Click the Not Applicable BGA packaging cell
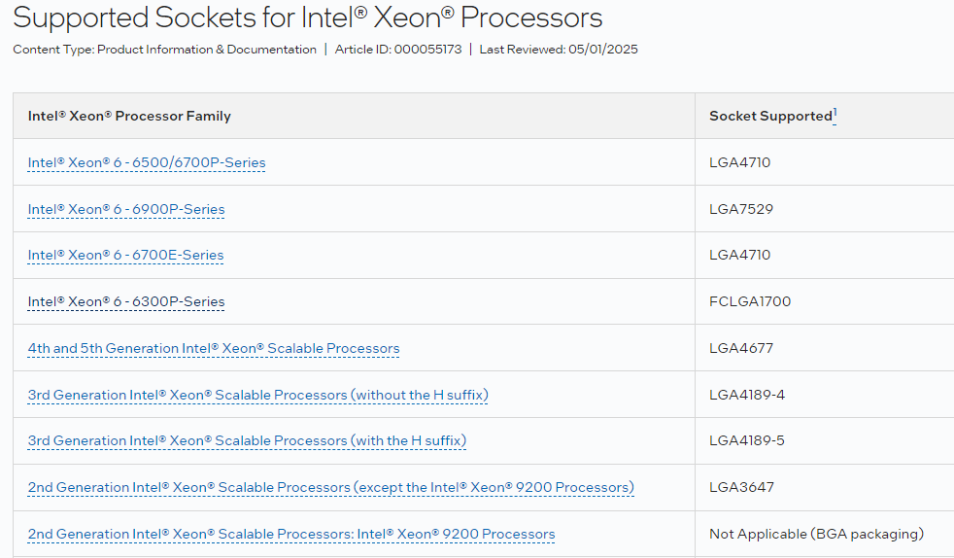Screen dimensions: 954x558 click(x=816, y=534)
